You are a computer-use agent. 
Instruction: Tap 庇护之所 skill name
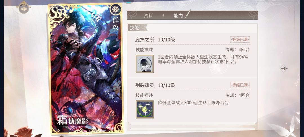tap(145, 40)
